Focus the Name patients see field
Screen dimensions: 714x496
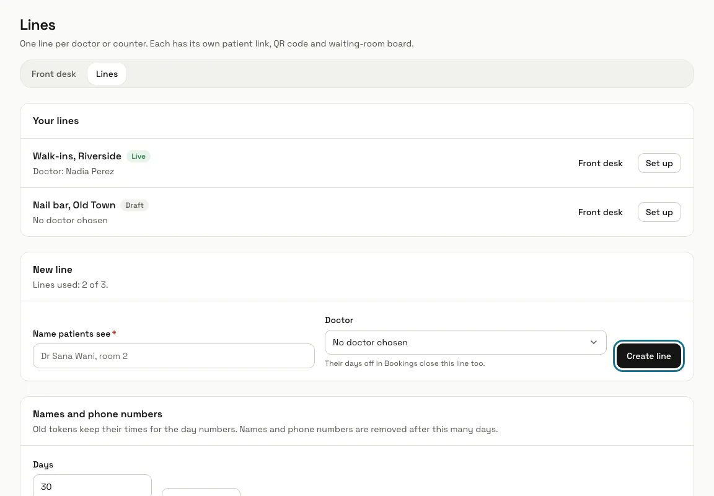tap(174, 356)
